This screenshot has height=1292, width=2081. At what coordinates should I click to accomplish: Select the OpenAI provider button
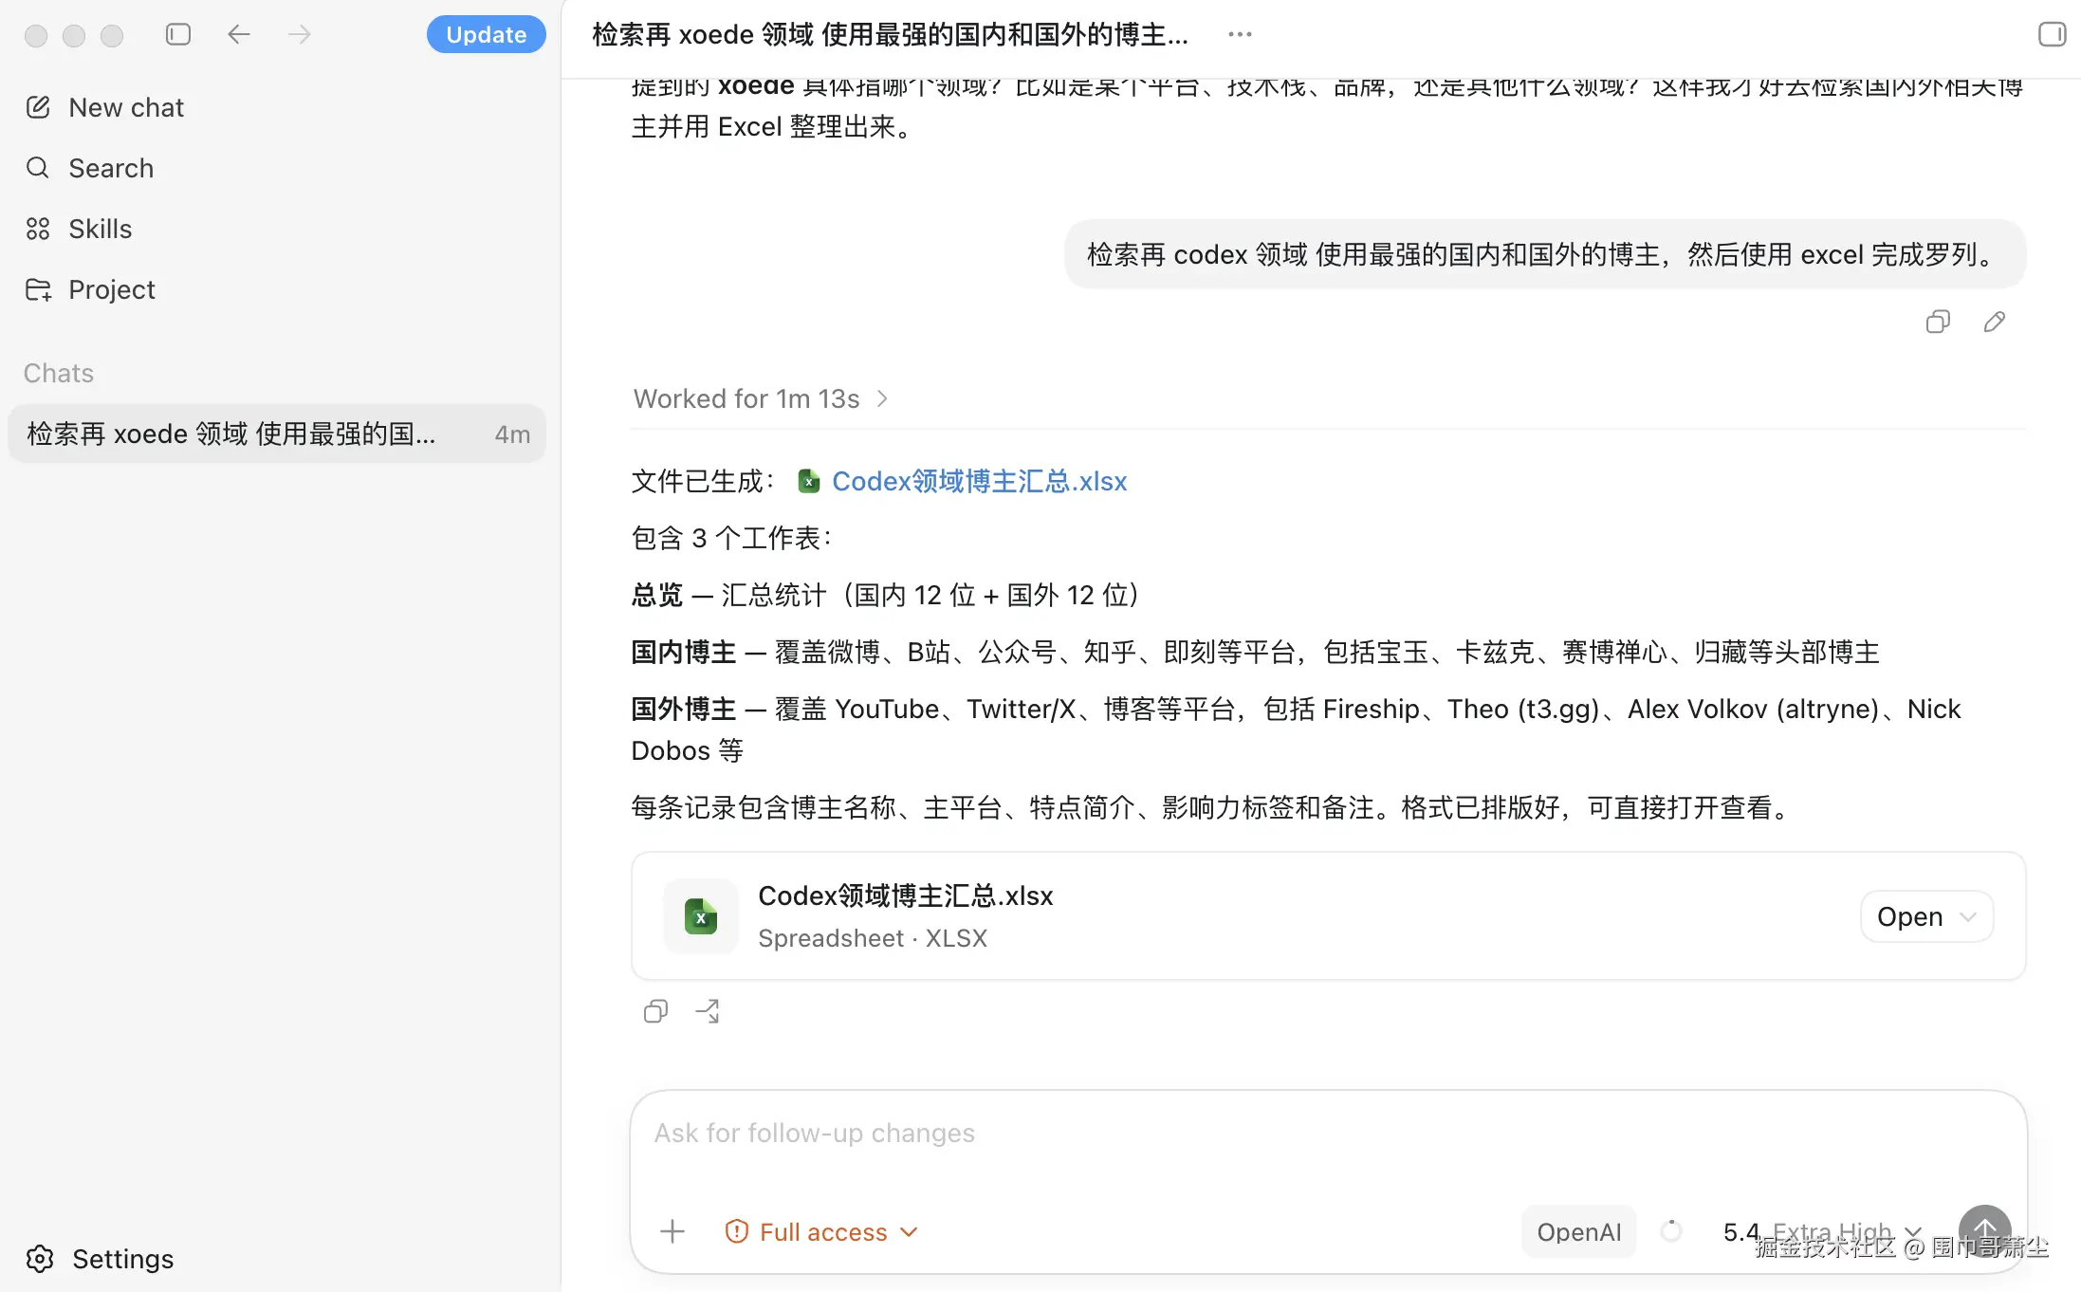(1578, 1231)
